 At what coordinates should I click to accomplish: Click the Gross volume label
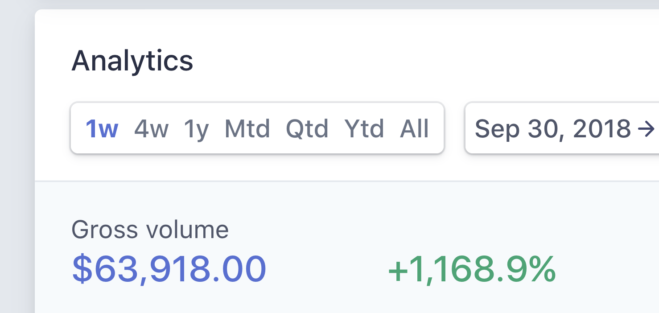pos(150,230)
